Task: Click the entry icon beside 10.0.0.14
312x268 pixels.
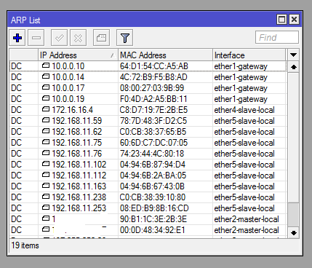Action: (46, 76)
